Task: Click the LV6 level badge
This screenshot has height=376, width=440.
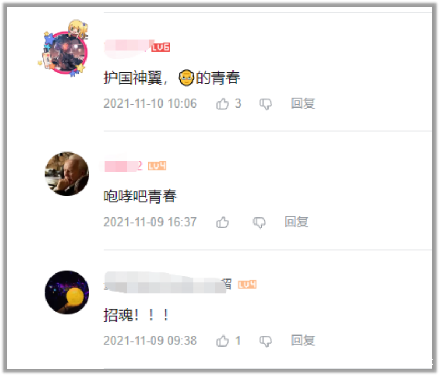Action: pyautogui.click(x=161, y=47)
